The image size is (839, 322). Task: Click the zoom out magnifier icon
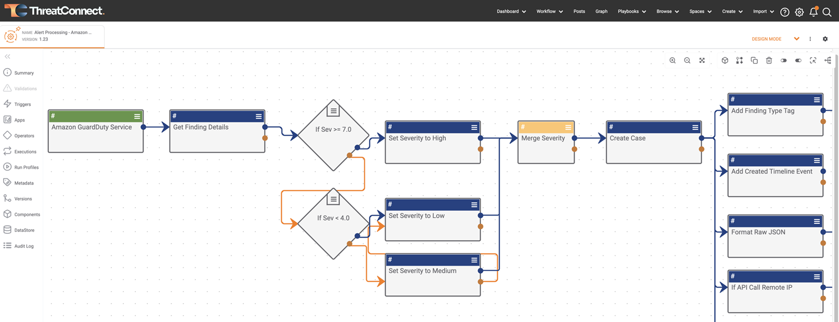(x=687, y=61)
